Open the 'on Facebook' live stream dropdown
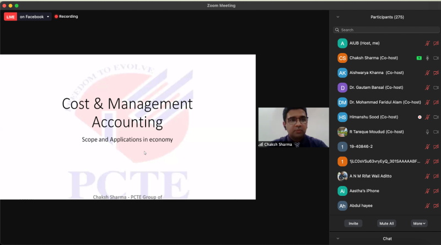 (48, 17)
